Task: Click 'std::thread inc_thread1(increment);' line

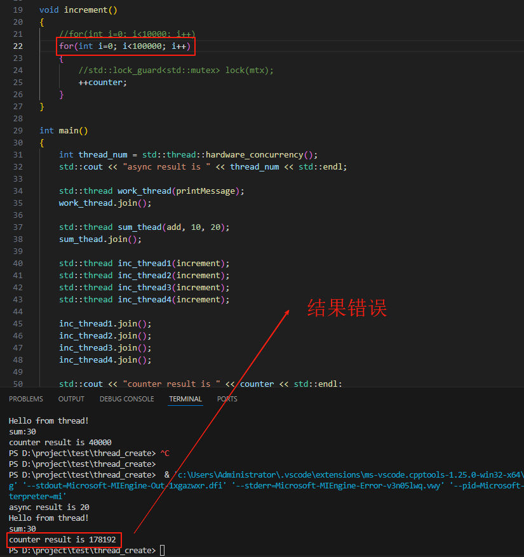Action: [144, 264]
